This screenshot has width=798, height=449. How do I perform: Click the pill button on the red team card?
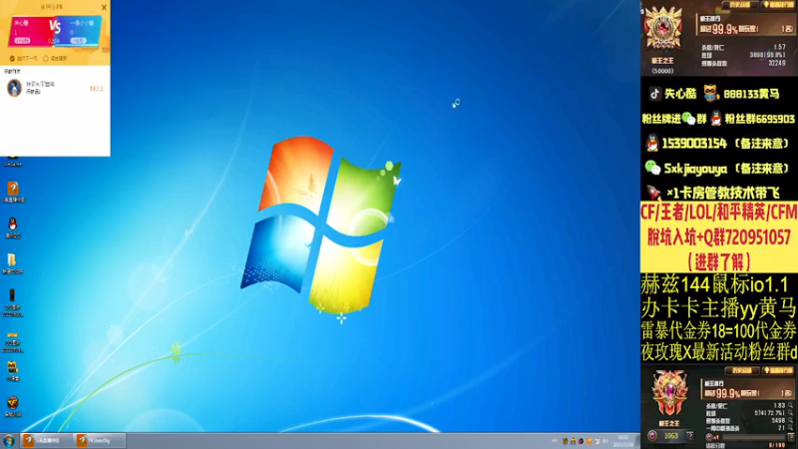21,40
